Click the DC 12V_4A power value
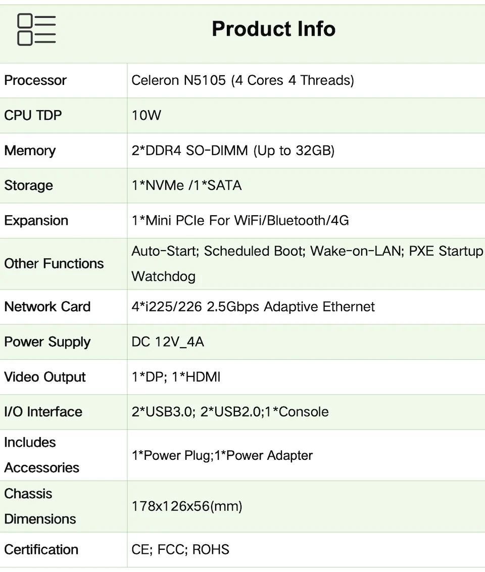The height and width of the screenshot is (572, 485). (x=168, y=342)
